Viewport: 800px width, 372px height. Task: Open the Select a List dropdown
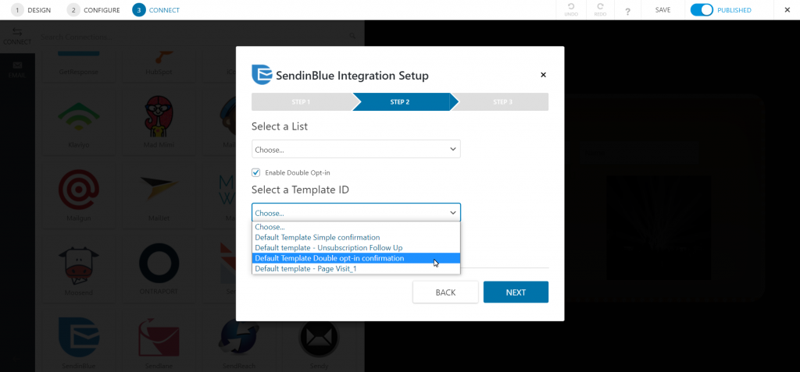[x=356, y=149]
